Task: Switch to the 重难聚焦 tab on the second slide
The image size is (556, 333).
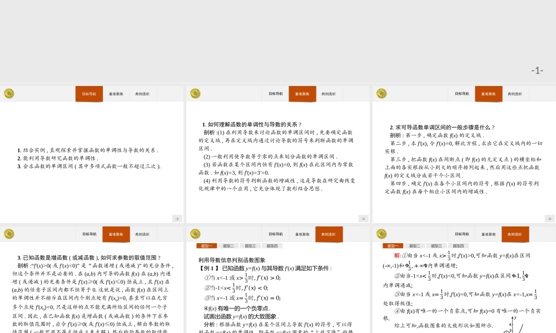Action: point(302,94)
